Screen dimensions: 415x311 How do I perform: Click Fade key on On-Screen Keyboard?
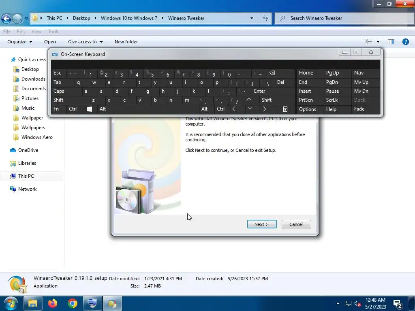[x=366, y=109]
